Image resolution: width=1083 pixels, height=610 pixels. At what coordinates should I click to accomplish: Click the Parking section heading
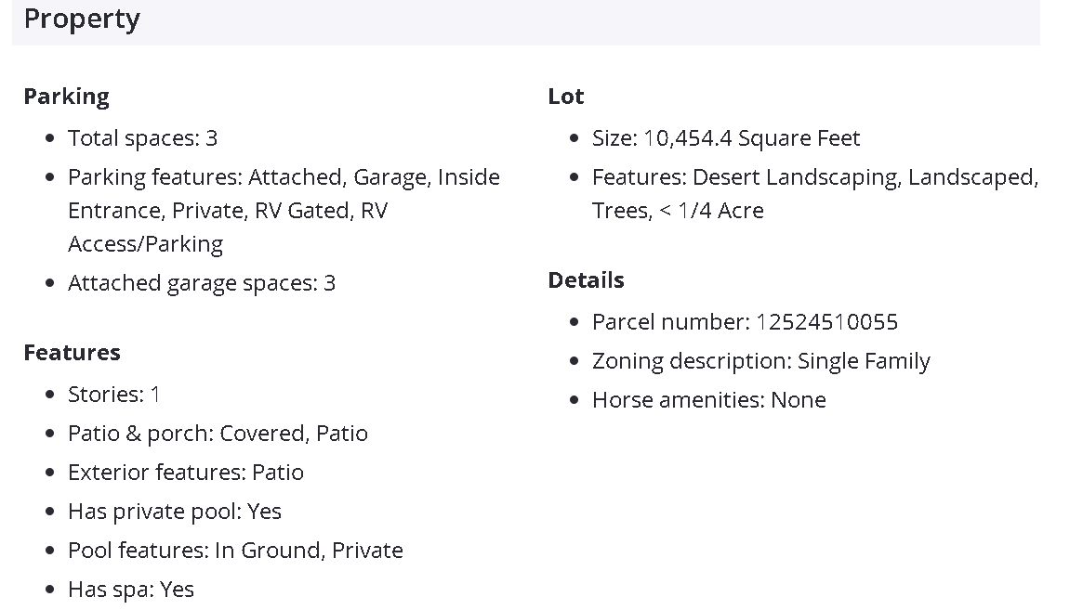pyautogui.click(x=66, y=97)
